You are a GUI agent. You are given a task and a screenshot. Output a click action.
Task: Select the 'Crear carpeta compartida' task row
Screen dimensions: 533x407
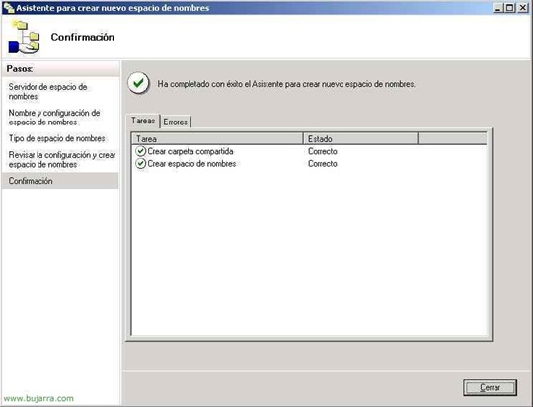click(309, 151)
